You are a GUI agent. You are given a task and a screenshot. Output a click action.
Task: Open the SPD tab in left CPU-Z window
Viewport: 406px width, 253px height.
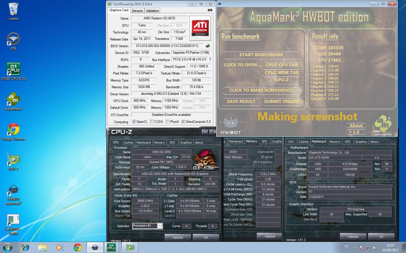(x=172, y=143)
